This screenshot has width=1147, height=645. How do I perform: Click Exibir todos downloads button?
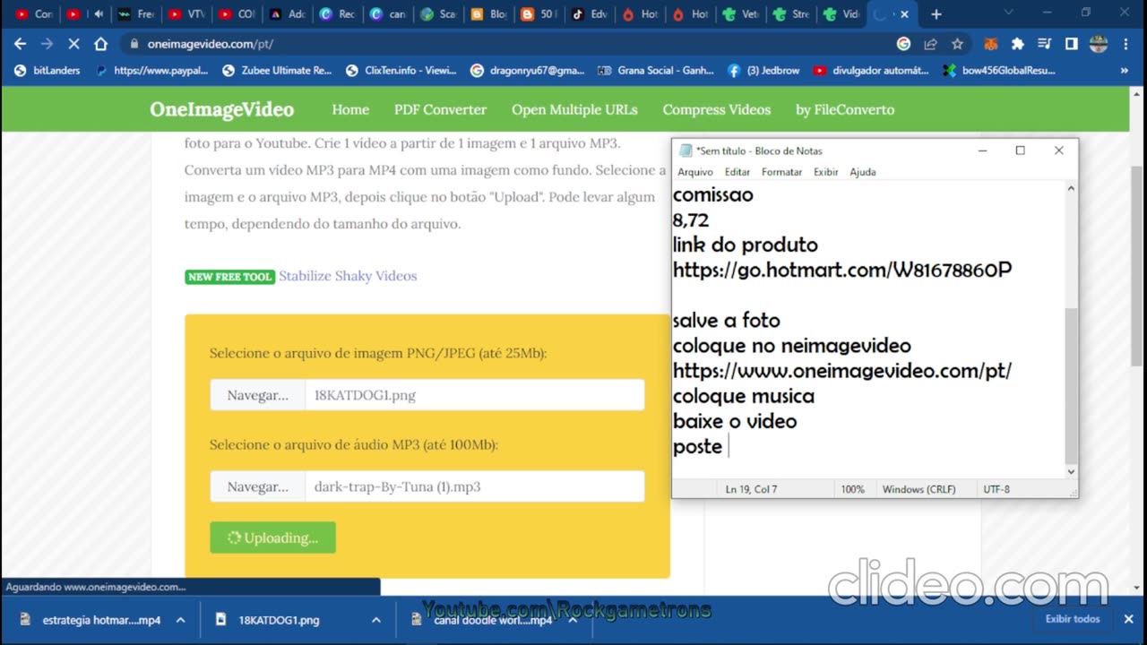point(1073,619)
